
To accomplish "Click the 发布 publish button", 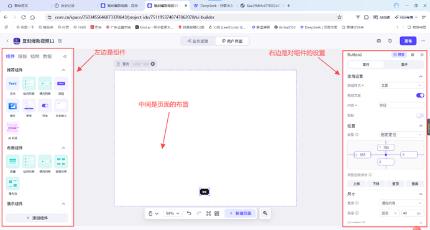I will (408, 41).
